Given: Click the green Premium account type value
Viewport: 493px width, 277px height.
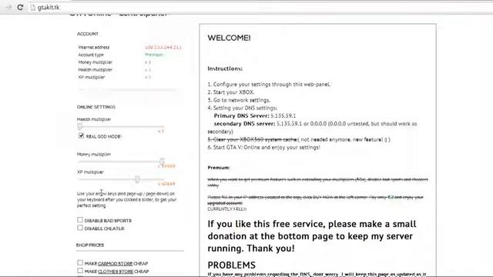Looking at the screenshot, I should (x=154, y=55).
